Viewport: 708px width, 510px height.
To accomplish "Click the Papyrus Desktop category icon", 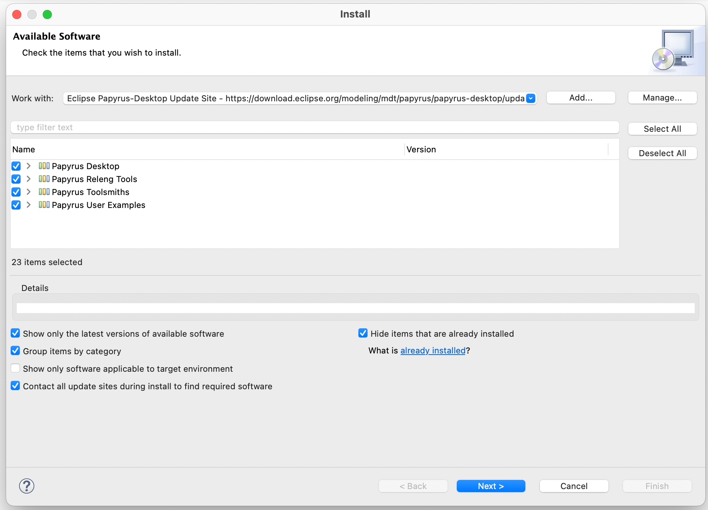I will coord(44,166).
